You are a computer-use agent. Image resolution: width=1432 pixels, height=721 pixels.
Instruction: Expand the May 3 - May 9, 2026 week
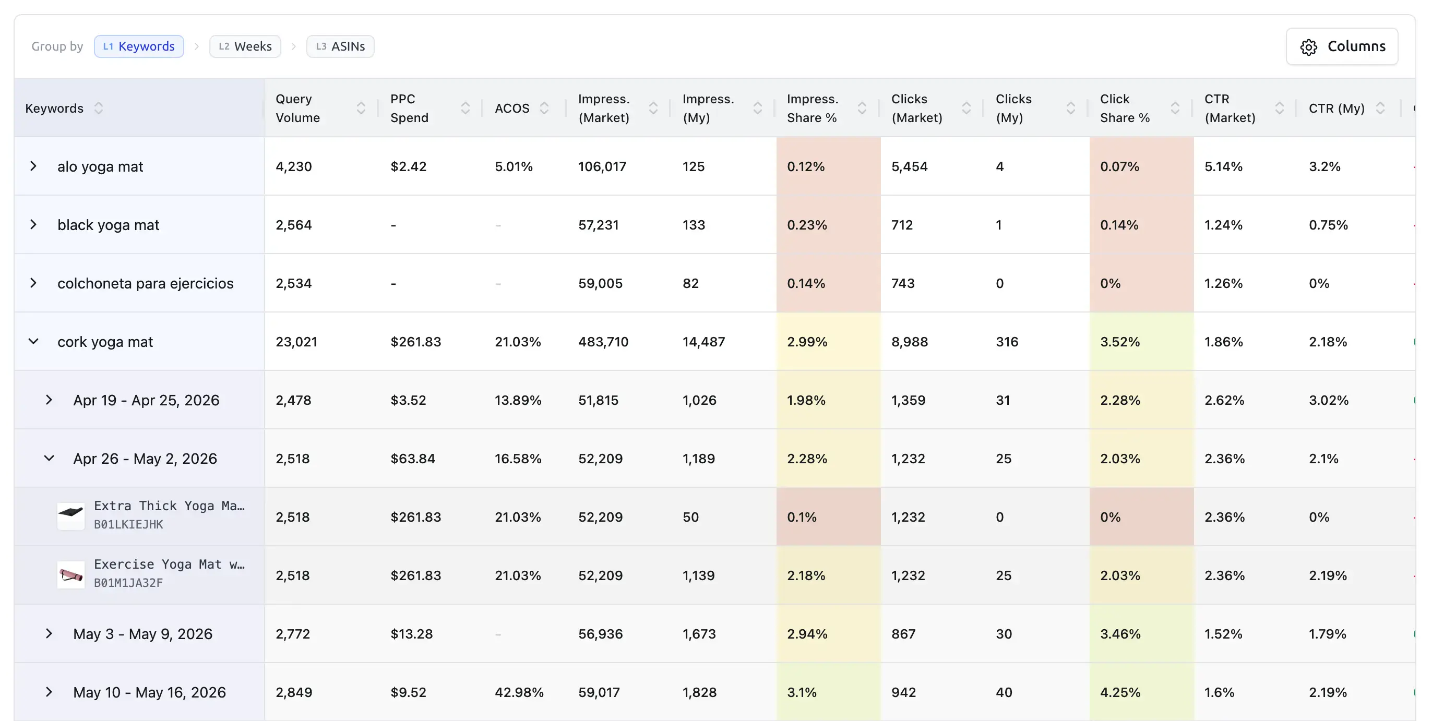click(49, 633)
